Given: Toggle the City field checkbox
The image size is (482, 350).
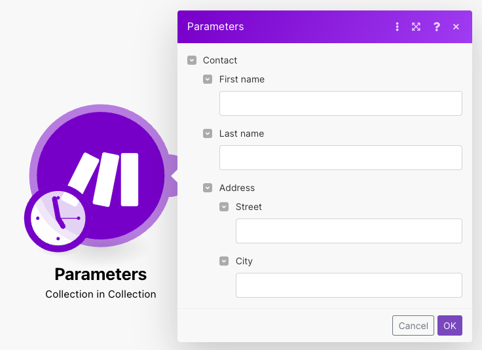Looking at the screenshot, I should tap(224, 261).
